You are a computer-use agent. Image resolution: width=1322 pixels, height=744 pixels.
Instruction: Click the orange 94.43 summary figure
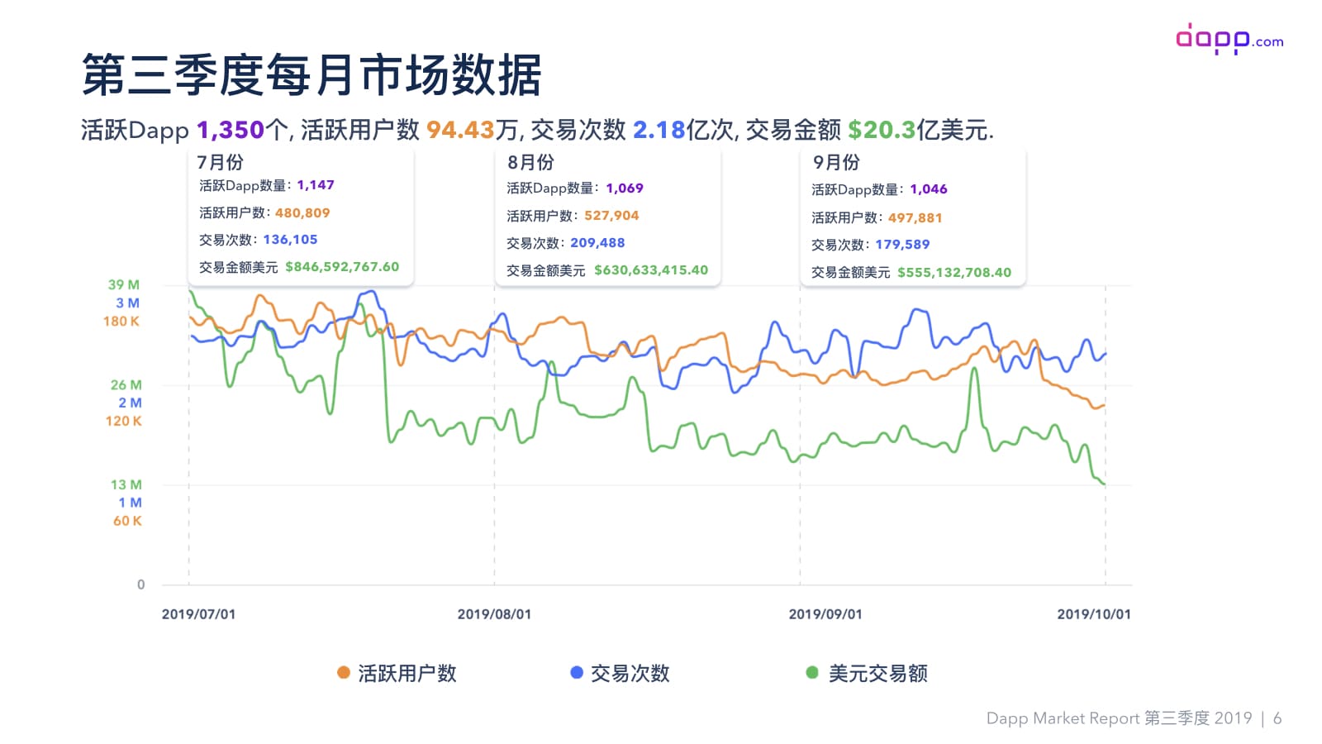[x=460, y=130]
